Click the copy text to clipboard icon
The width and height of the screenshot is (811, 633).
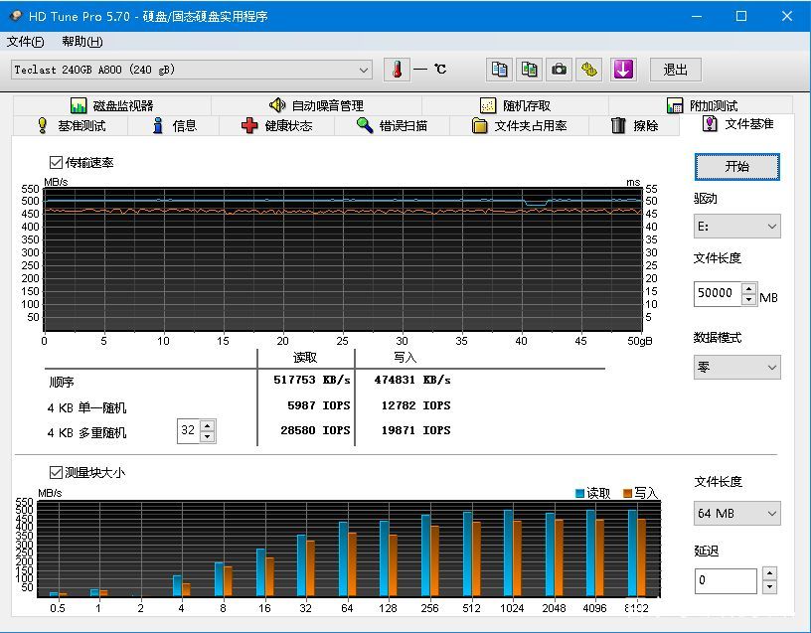(x=498, y=70)
